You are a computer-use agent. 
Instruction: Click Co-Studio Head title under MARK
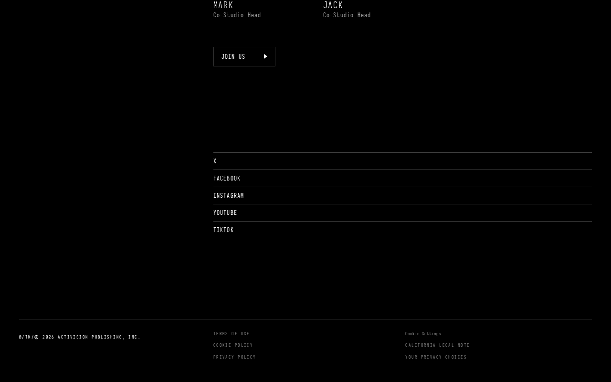[237, 15]
